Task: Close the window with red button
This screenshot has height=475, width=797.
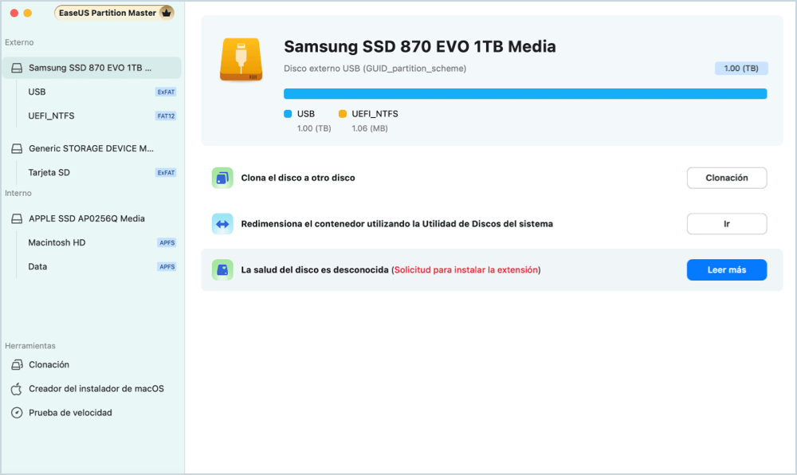Action: pyautogui.click(x=14, y=14)
